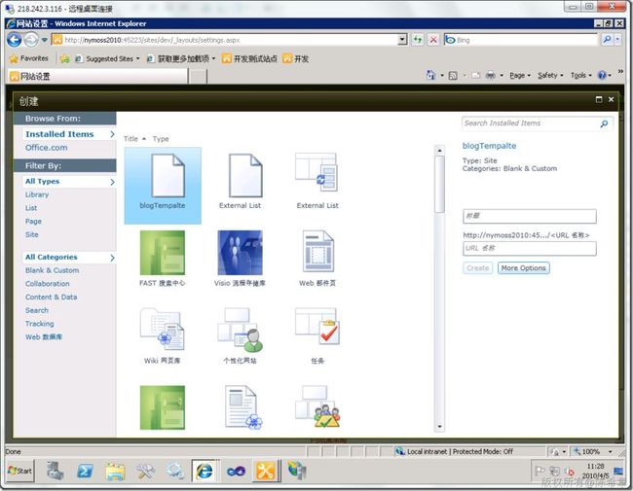Click the new tab button
633x491 pixels.
(x=198, y=76)
